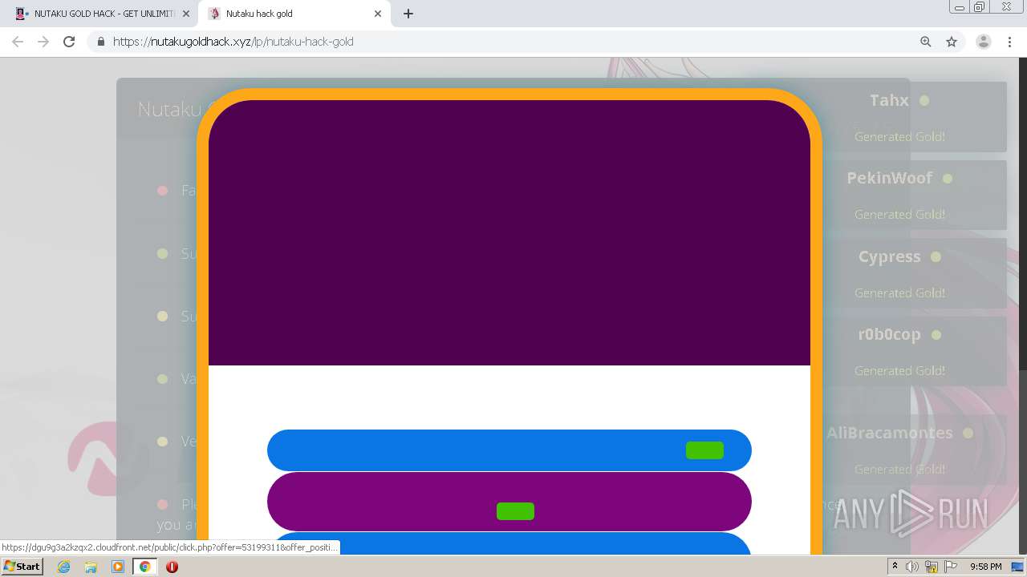Open Chrome from the taskbar
1027x577 pixels.
click(145, 567)
